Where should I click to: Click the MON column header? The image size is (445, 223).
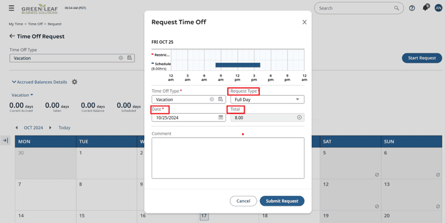pos(45,141)
